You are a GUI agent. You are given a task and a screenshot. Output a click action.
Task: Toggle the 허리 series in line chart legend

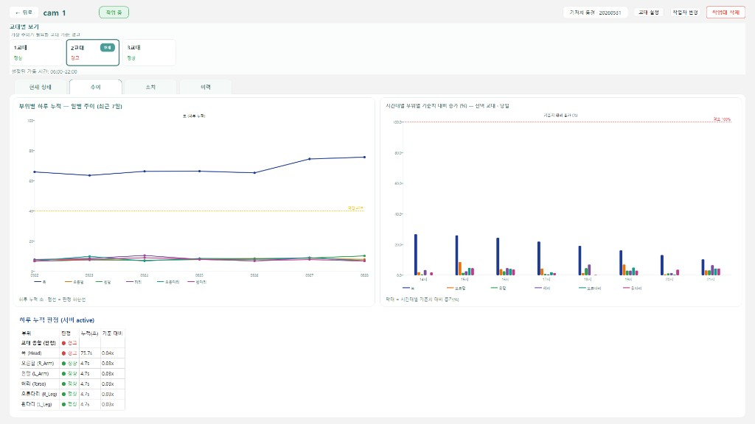coord(134,282)
